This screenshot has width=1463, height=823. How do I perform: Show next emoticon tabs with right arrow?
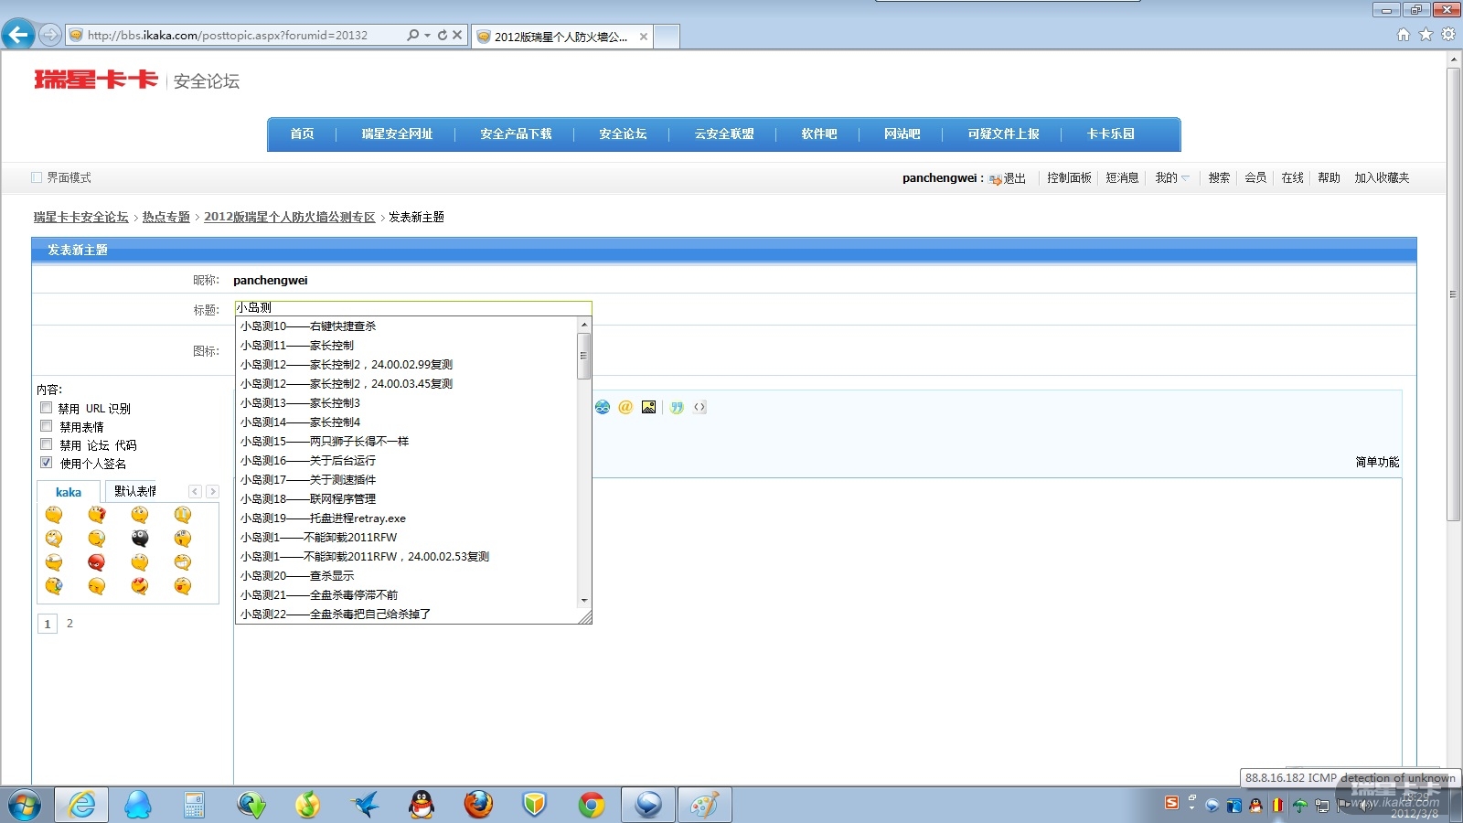tap(212, 491)
